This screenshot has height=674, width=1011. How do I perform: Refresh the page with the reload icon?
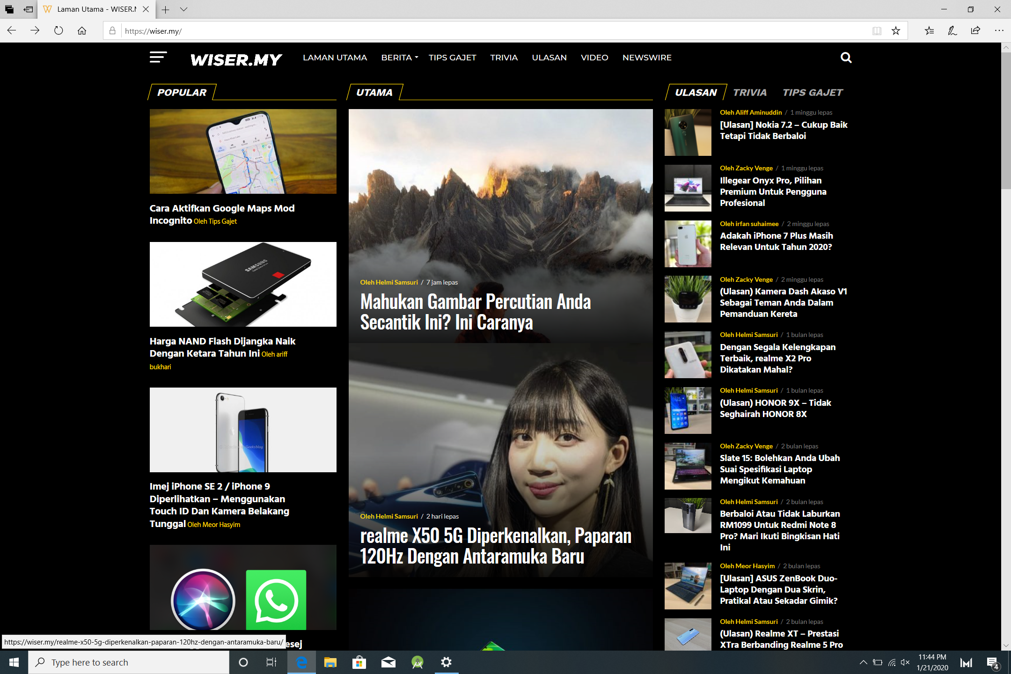coord(59,31)
